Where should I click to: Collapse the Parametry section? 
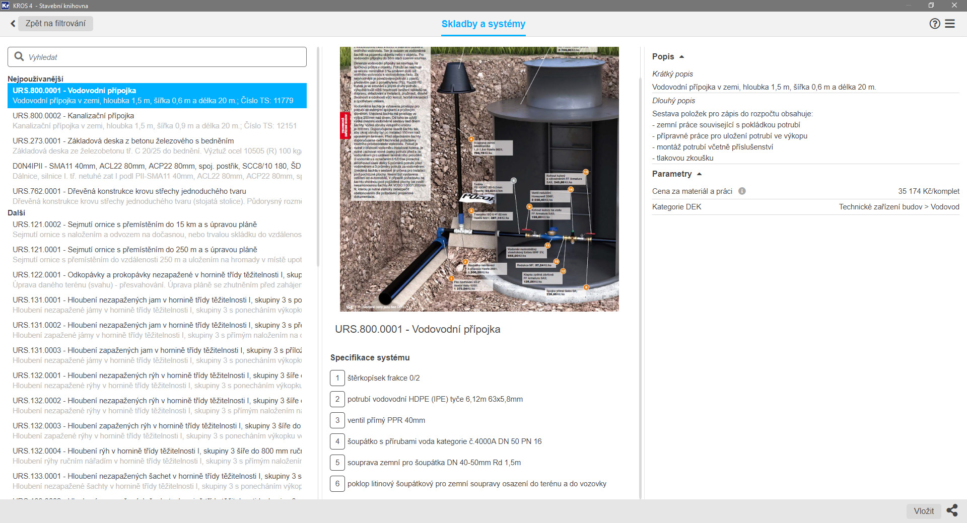(x=699, y=174)
